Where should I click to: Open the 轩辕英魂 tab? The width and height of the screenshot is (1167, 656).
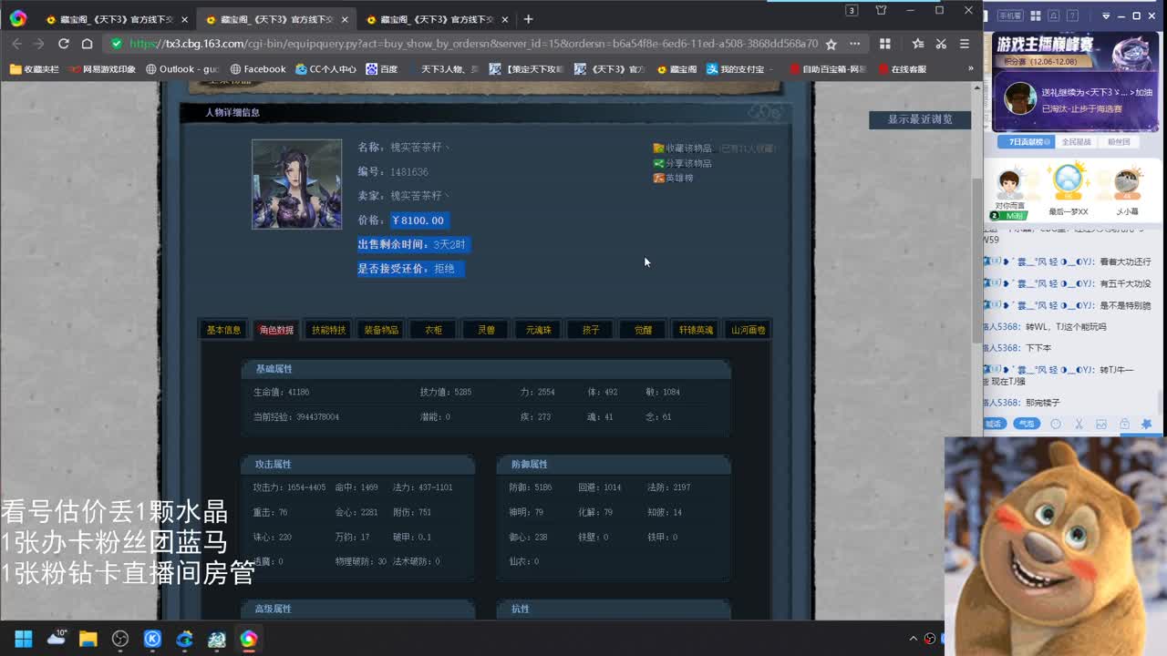tap(696, 330)
